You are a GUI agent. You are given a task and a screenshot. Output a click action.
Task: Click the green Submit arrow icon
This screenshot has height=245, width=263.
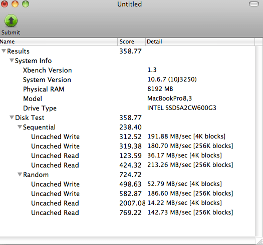(x=11, y=20)
